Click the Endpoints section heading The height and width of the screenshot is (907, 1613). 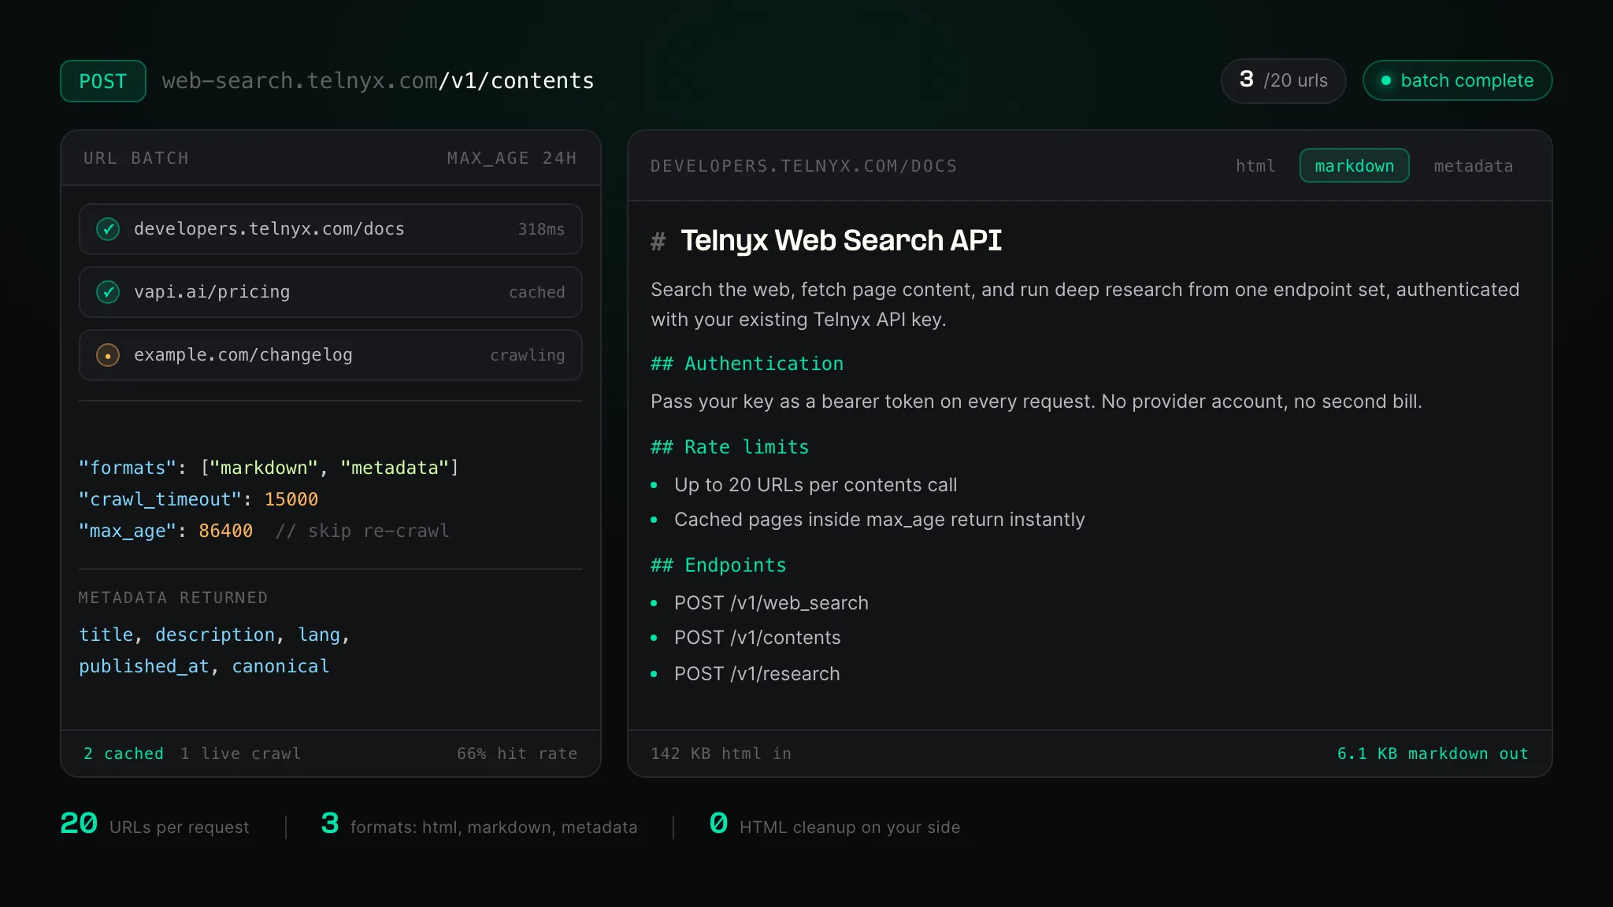(x=718, y=565)
